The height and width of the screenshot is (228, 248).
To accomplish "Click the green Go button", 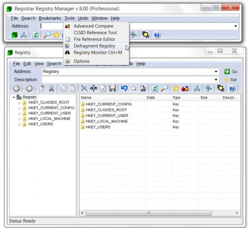I will point(231,71).
